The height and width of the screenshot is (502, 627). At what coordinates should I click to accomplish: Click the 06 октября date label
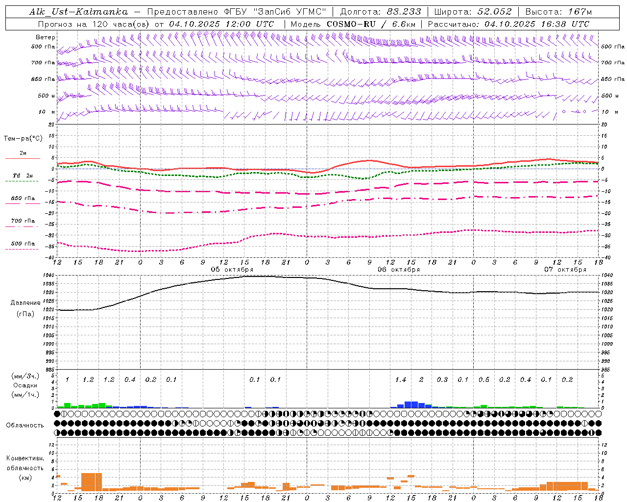tap(399, 270)
